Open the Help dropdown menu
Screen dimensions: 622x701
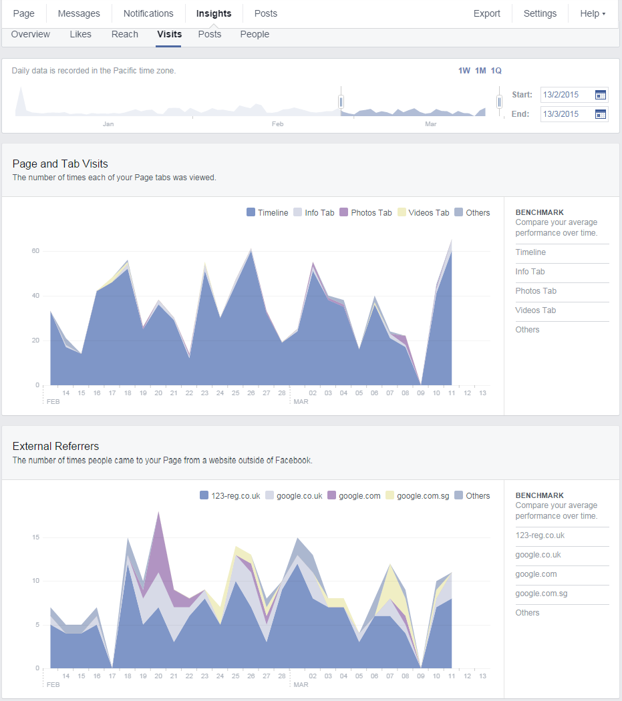(593, 13)
